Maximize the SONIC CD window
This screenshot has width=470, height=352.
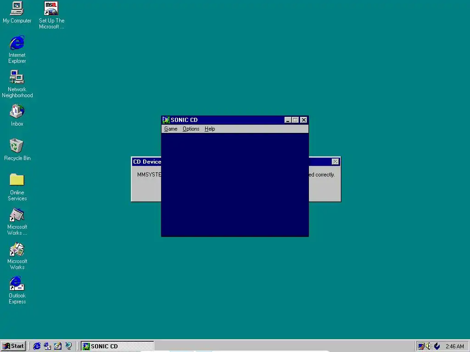tap(295, 120)
